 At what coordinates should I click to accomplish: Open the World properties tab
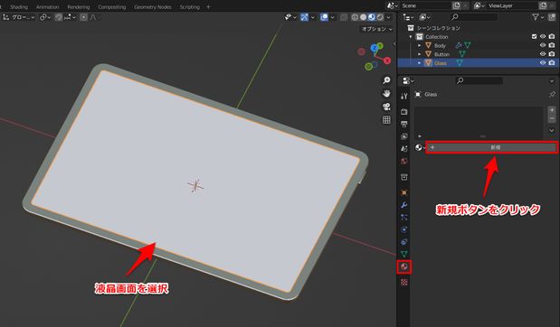403,161
